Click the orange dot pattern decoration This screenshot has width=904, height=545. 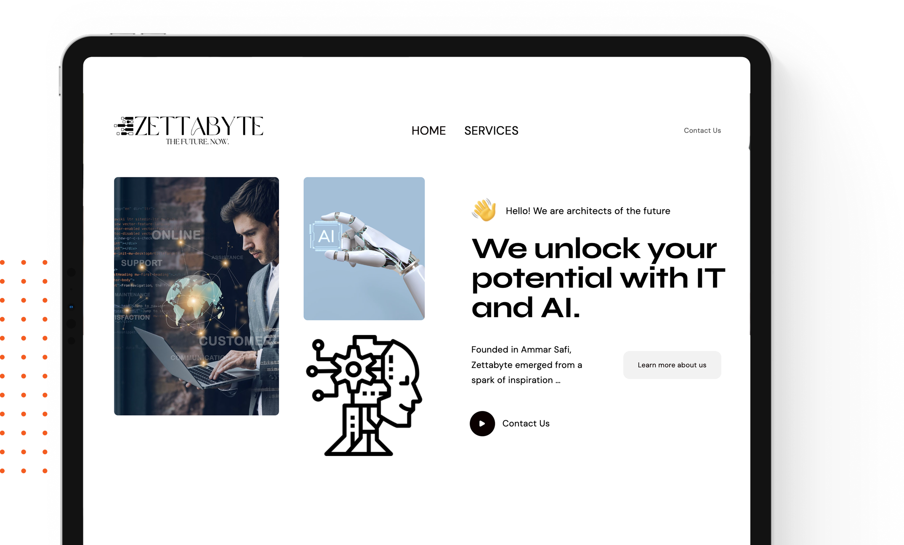pyautogui.click(x=24, y=366)
